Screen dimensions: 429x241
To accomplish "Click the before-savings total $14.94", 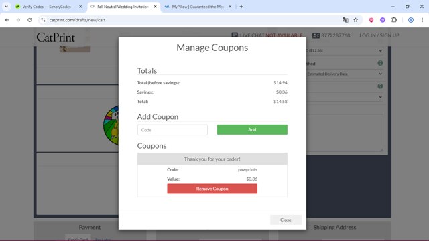I will (x=280, y=82).
